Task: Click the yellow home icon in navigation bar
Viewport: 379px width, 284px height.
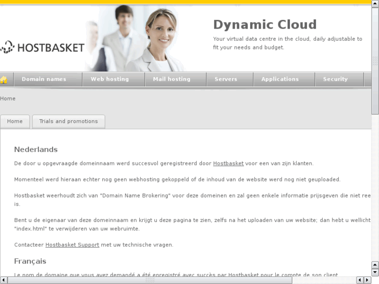Action: click(x=4, y=79)
